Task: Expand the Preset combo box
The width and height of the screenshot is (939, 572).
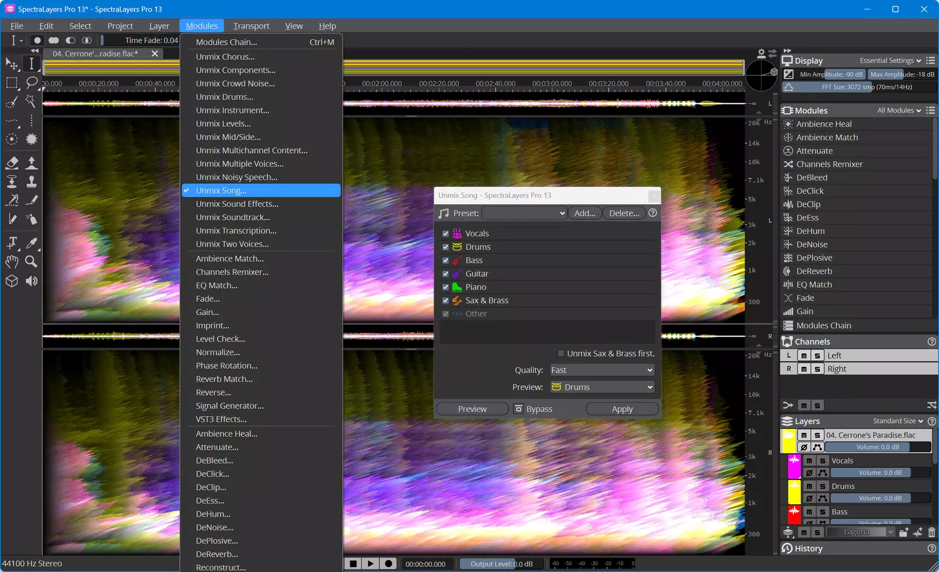Action: coord(524,213)
